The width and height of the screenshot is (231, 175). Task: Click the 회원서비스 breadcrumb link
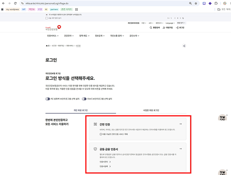(70, 46)
